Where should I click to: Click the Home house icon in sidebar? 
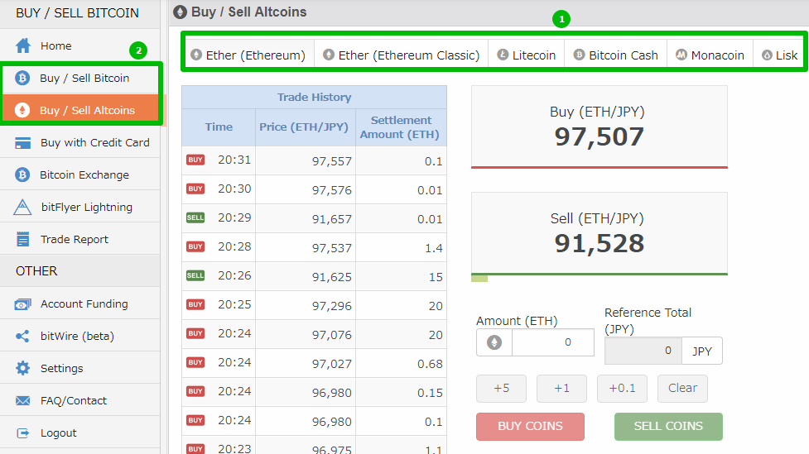point(23,45)
